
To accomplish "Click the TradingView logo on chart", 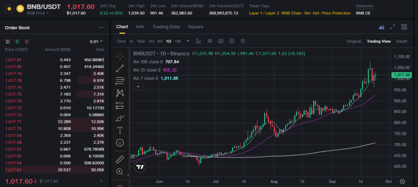I will (x=140, y=167).
